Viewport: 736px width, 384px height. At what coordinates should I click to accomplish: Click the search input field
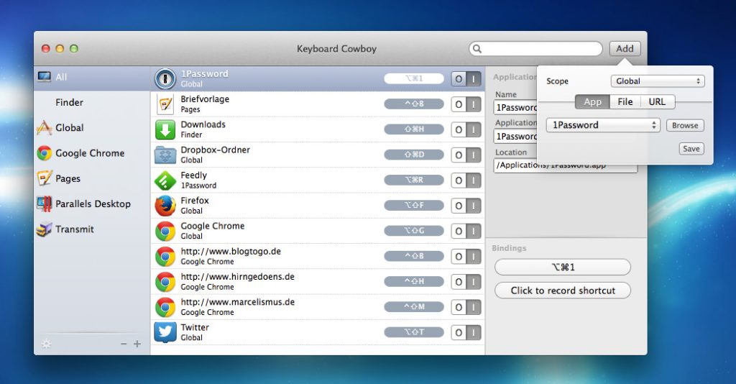(x=535, y=48)
